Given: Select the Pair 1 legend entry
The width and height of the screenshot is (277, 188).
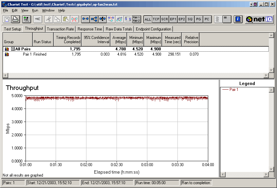Looking at the screenshot, I should (234, 89).
